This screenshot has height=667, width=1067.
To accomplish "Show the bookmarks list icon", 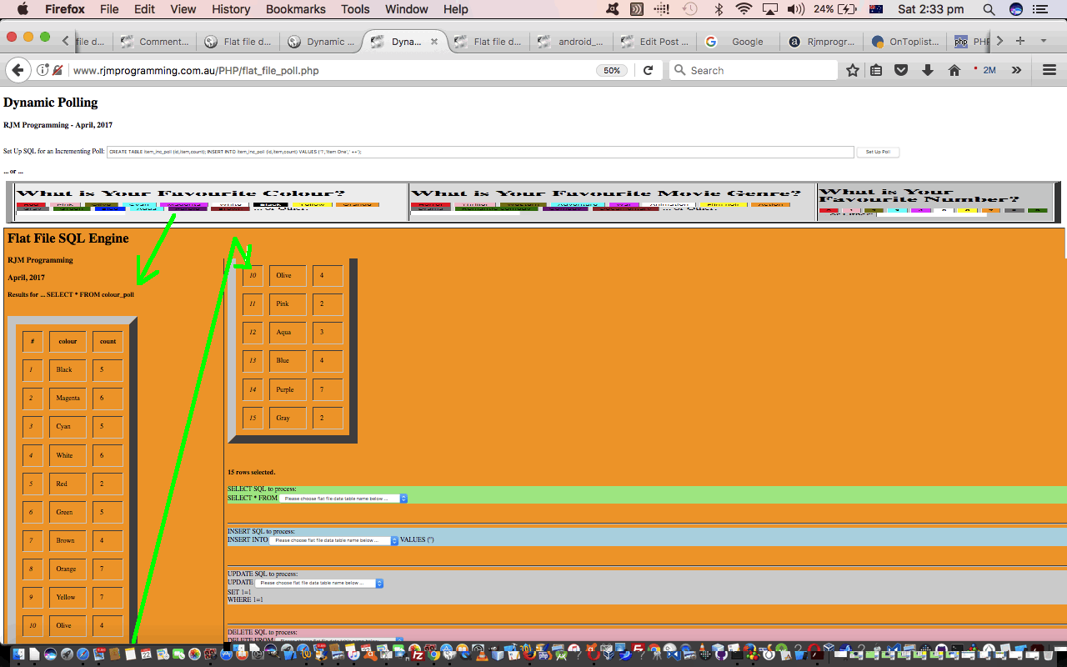I will [x=876, y=71].
